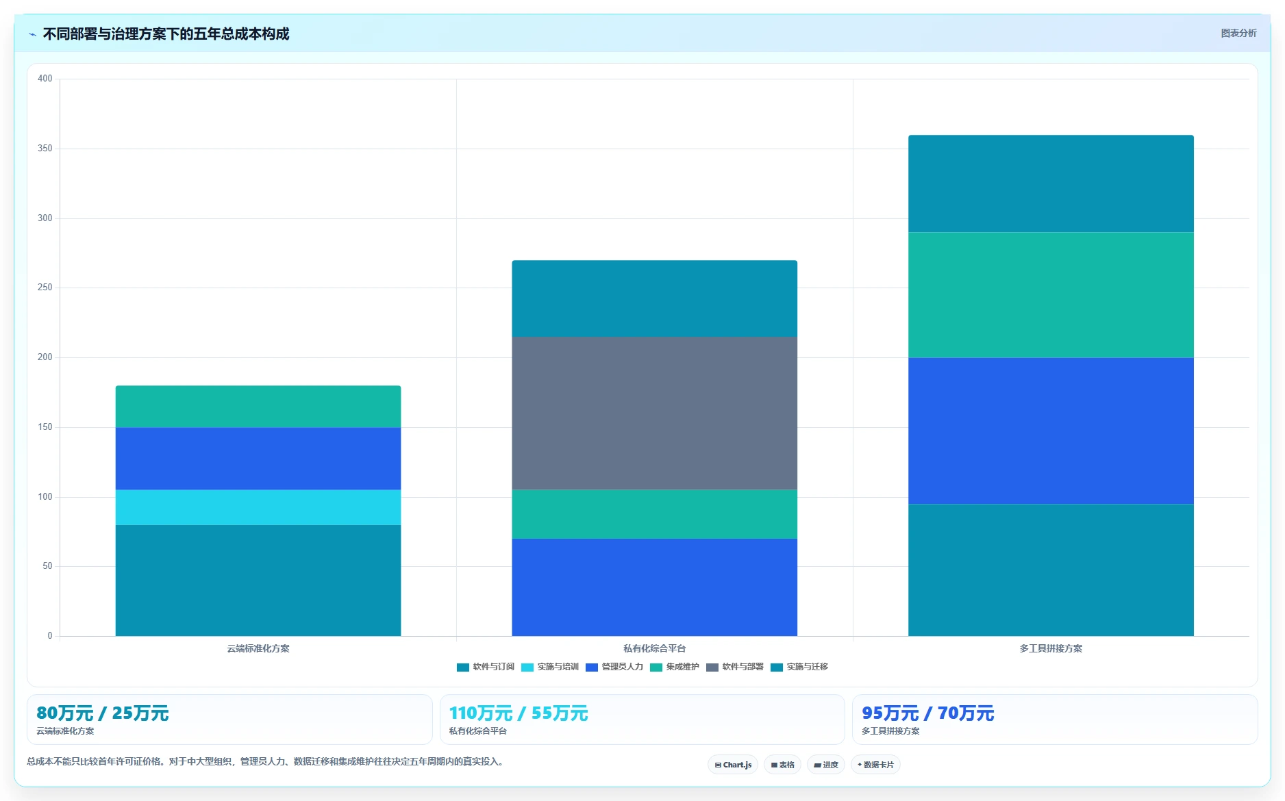Screen dimensions: 1285x801
Task: Click bottom 软件与订阅 segment of 多工具拼接方案 bar
Action: [1051, 570]
